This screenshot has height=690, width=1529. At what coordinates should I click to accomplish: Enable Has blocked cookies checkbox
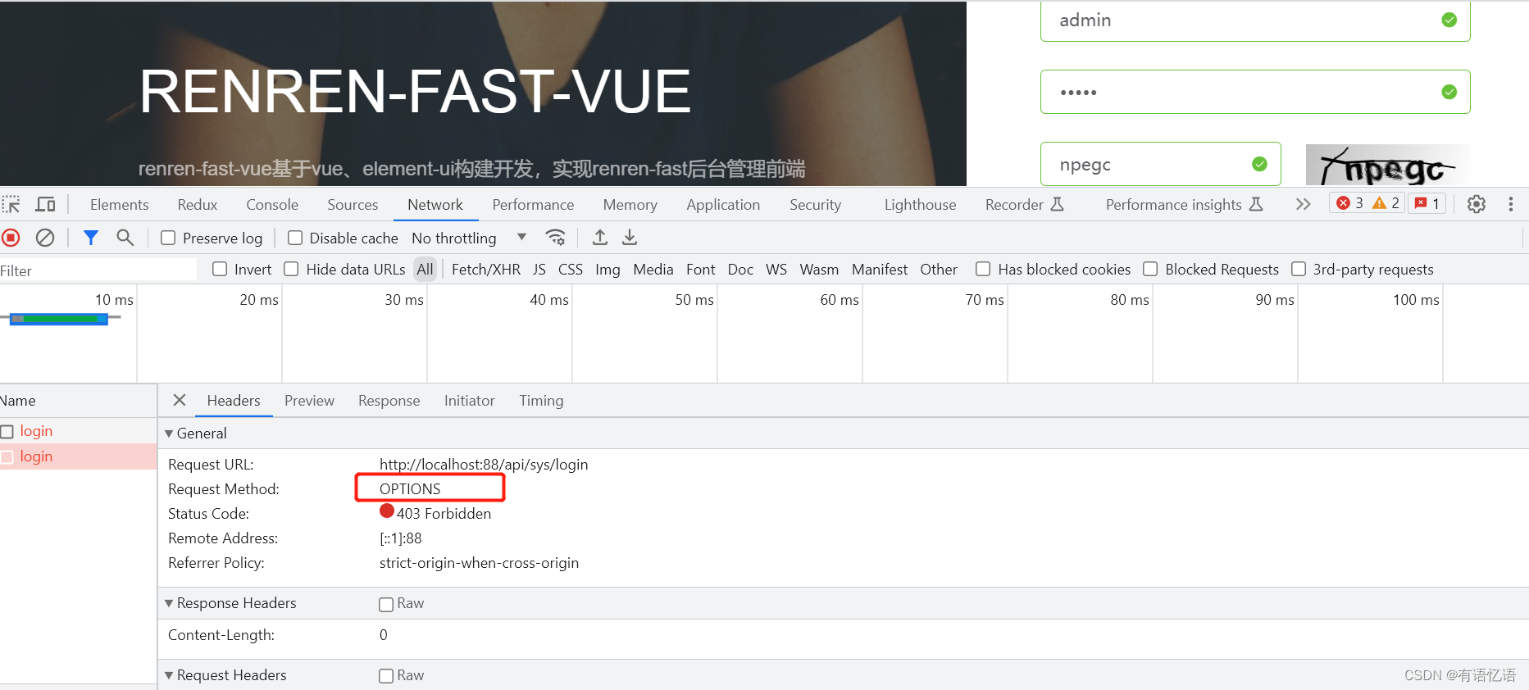(983, 269)
